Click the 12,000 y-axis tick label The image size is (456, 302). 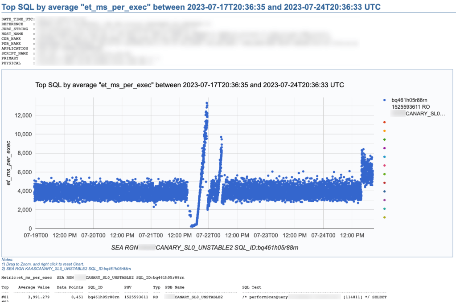(21, 115)
